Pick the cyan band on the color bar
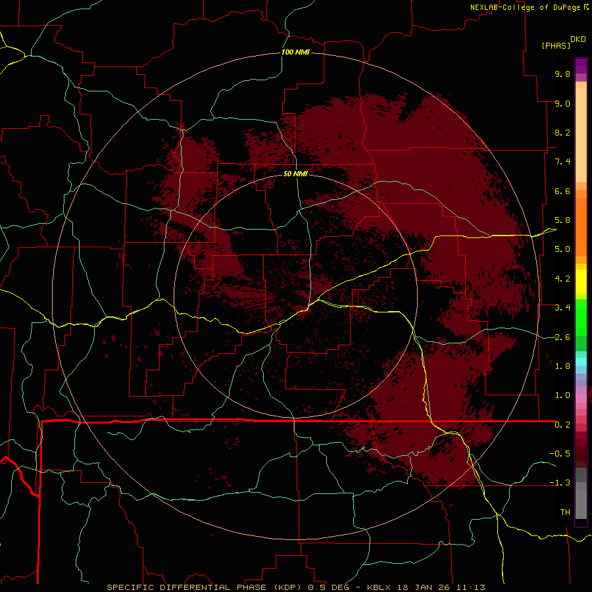This screenshot has height=592, width=592. [x=581, y=362]
